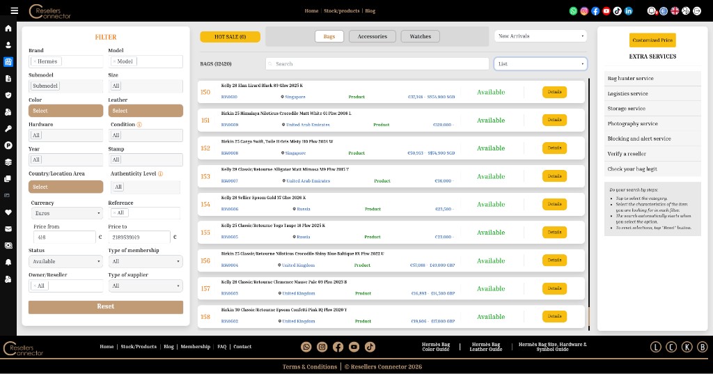Switch language via the UK flag icon
This screenshot has height=374, width=713.
(x=675, y=11)
